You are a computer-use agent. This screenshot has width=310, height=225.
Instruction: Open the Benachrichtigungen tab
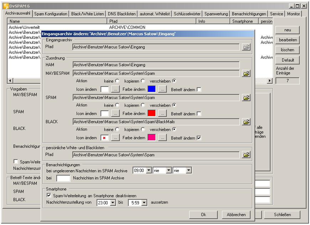[x=249, y=14]
